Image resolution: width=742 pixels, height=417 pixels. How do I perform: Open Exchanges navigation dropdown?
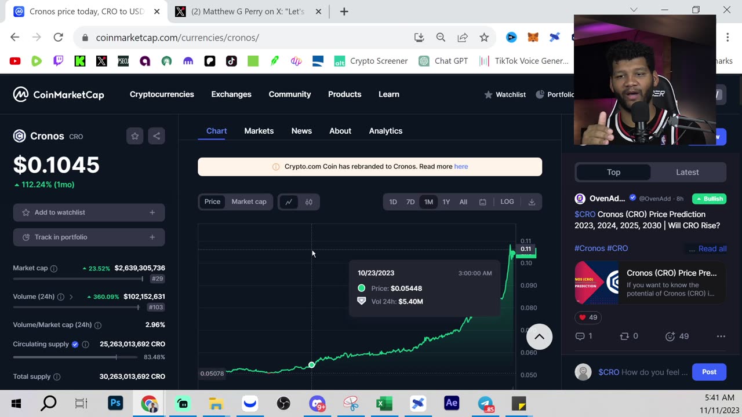[x=231, y=94]
